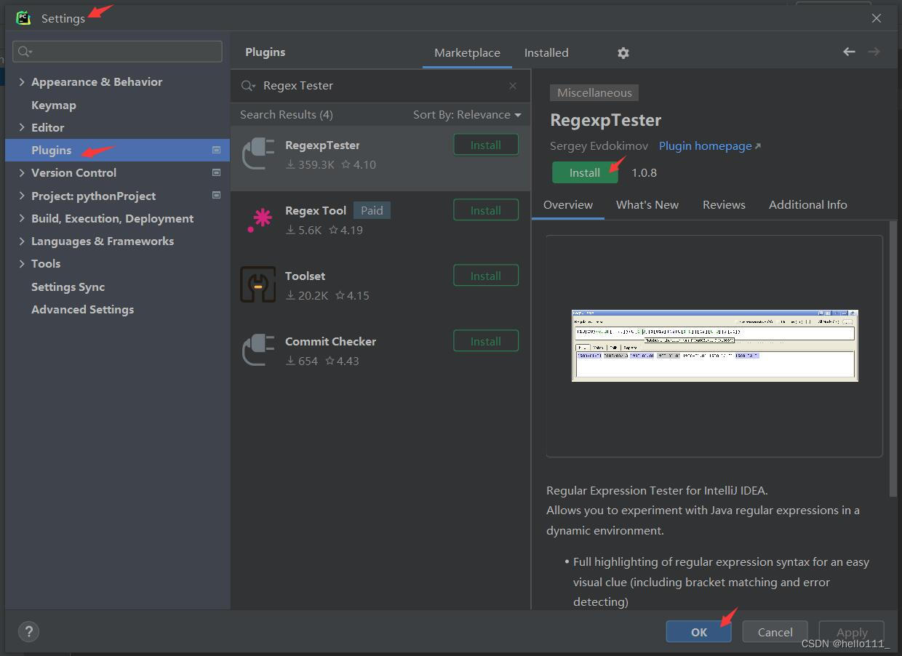The width and height of the screenshot is (902, 656).
Task: Expand Languages & Frameworks node
Action: pyautogui.click(x=21, y=241)
